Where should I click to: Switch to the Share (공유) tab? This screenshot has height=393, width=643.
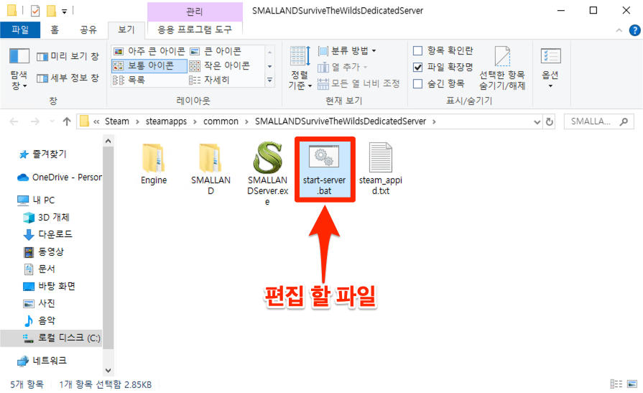point(88,29)
